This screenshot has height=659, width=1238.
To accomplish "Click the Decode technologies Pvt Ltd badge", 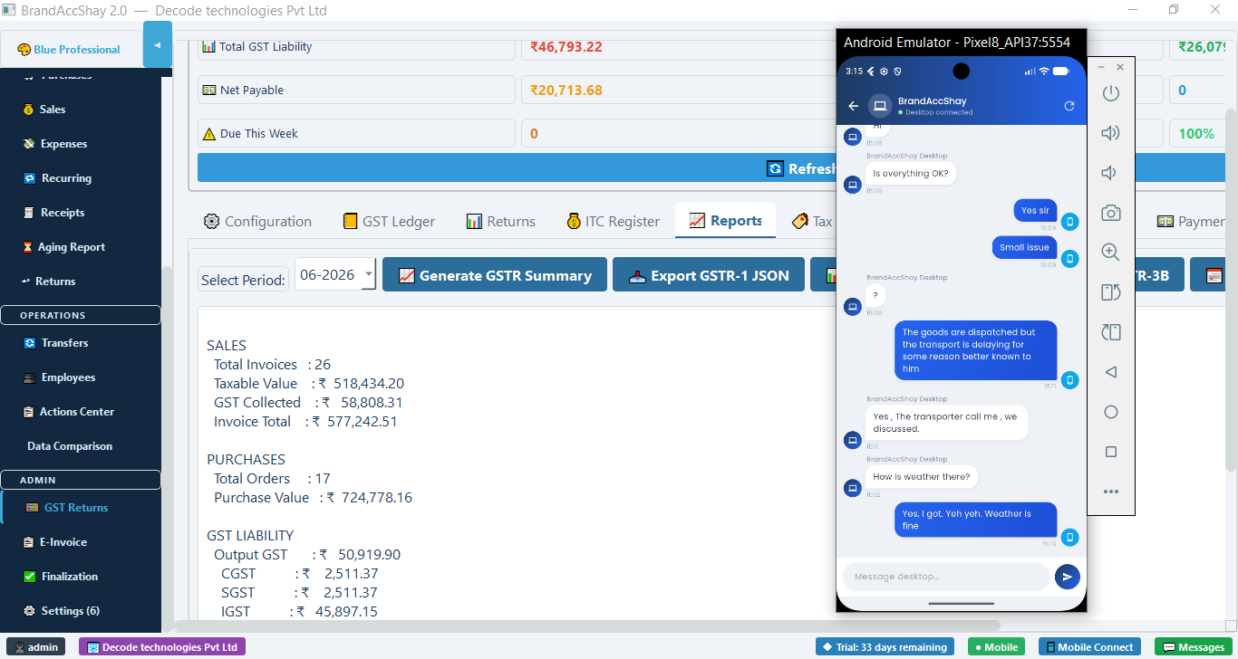I will (x=162, y=647).
